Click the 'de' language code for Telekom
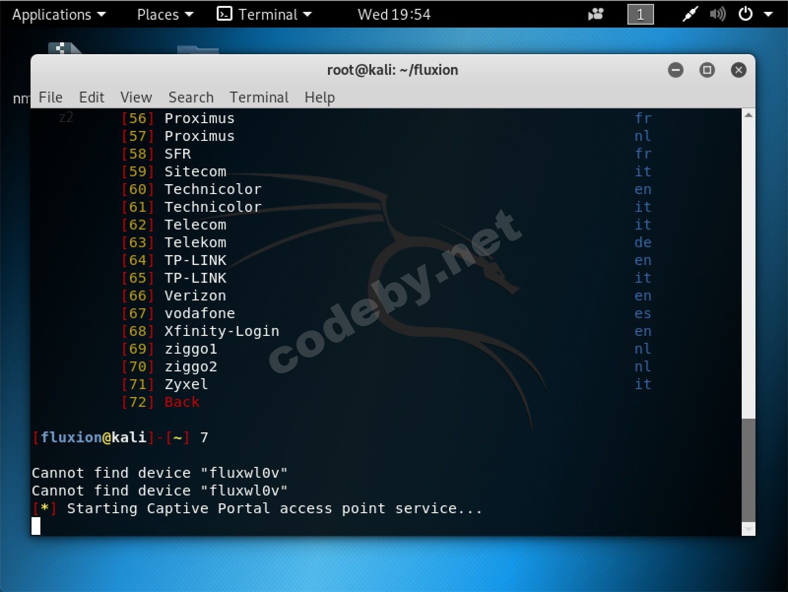The image size is (788, 592). [x=643, y=242]
